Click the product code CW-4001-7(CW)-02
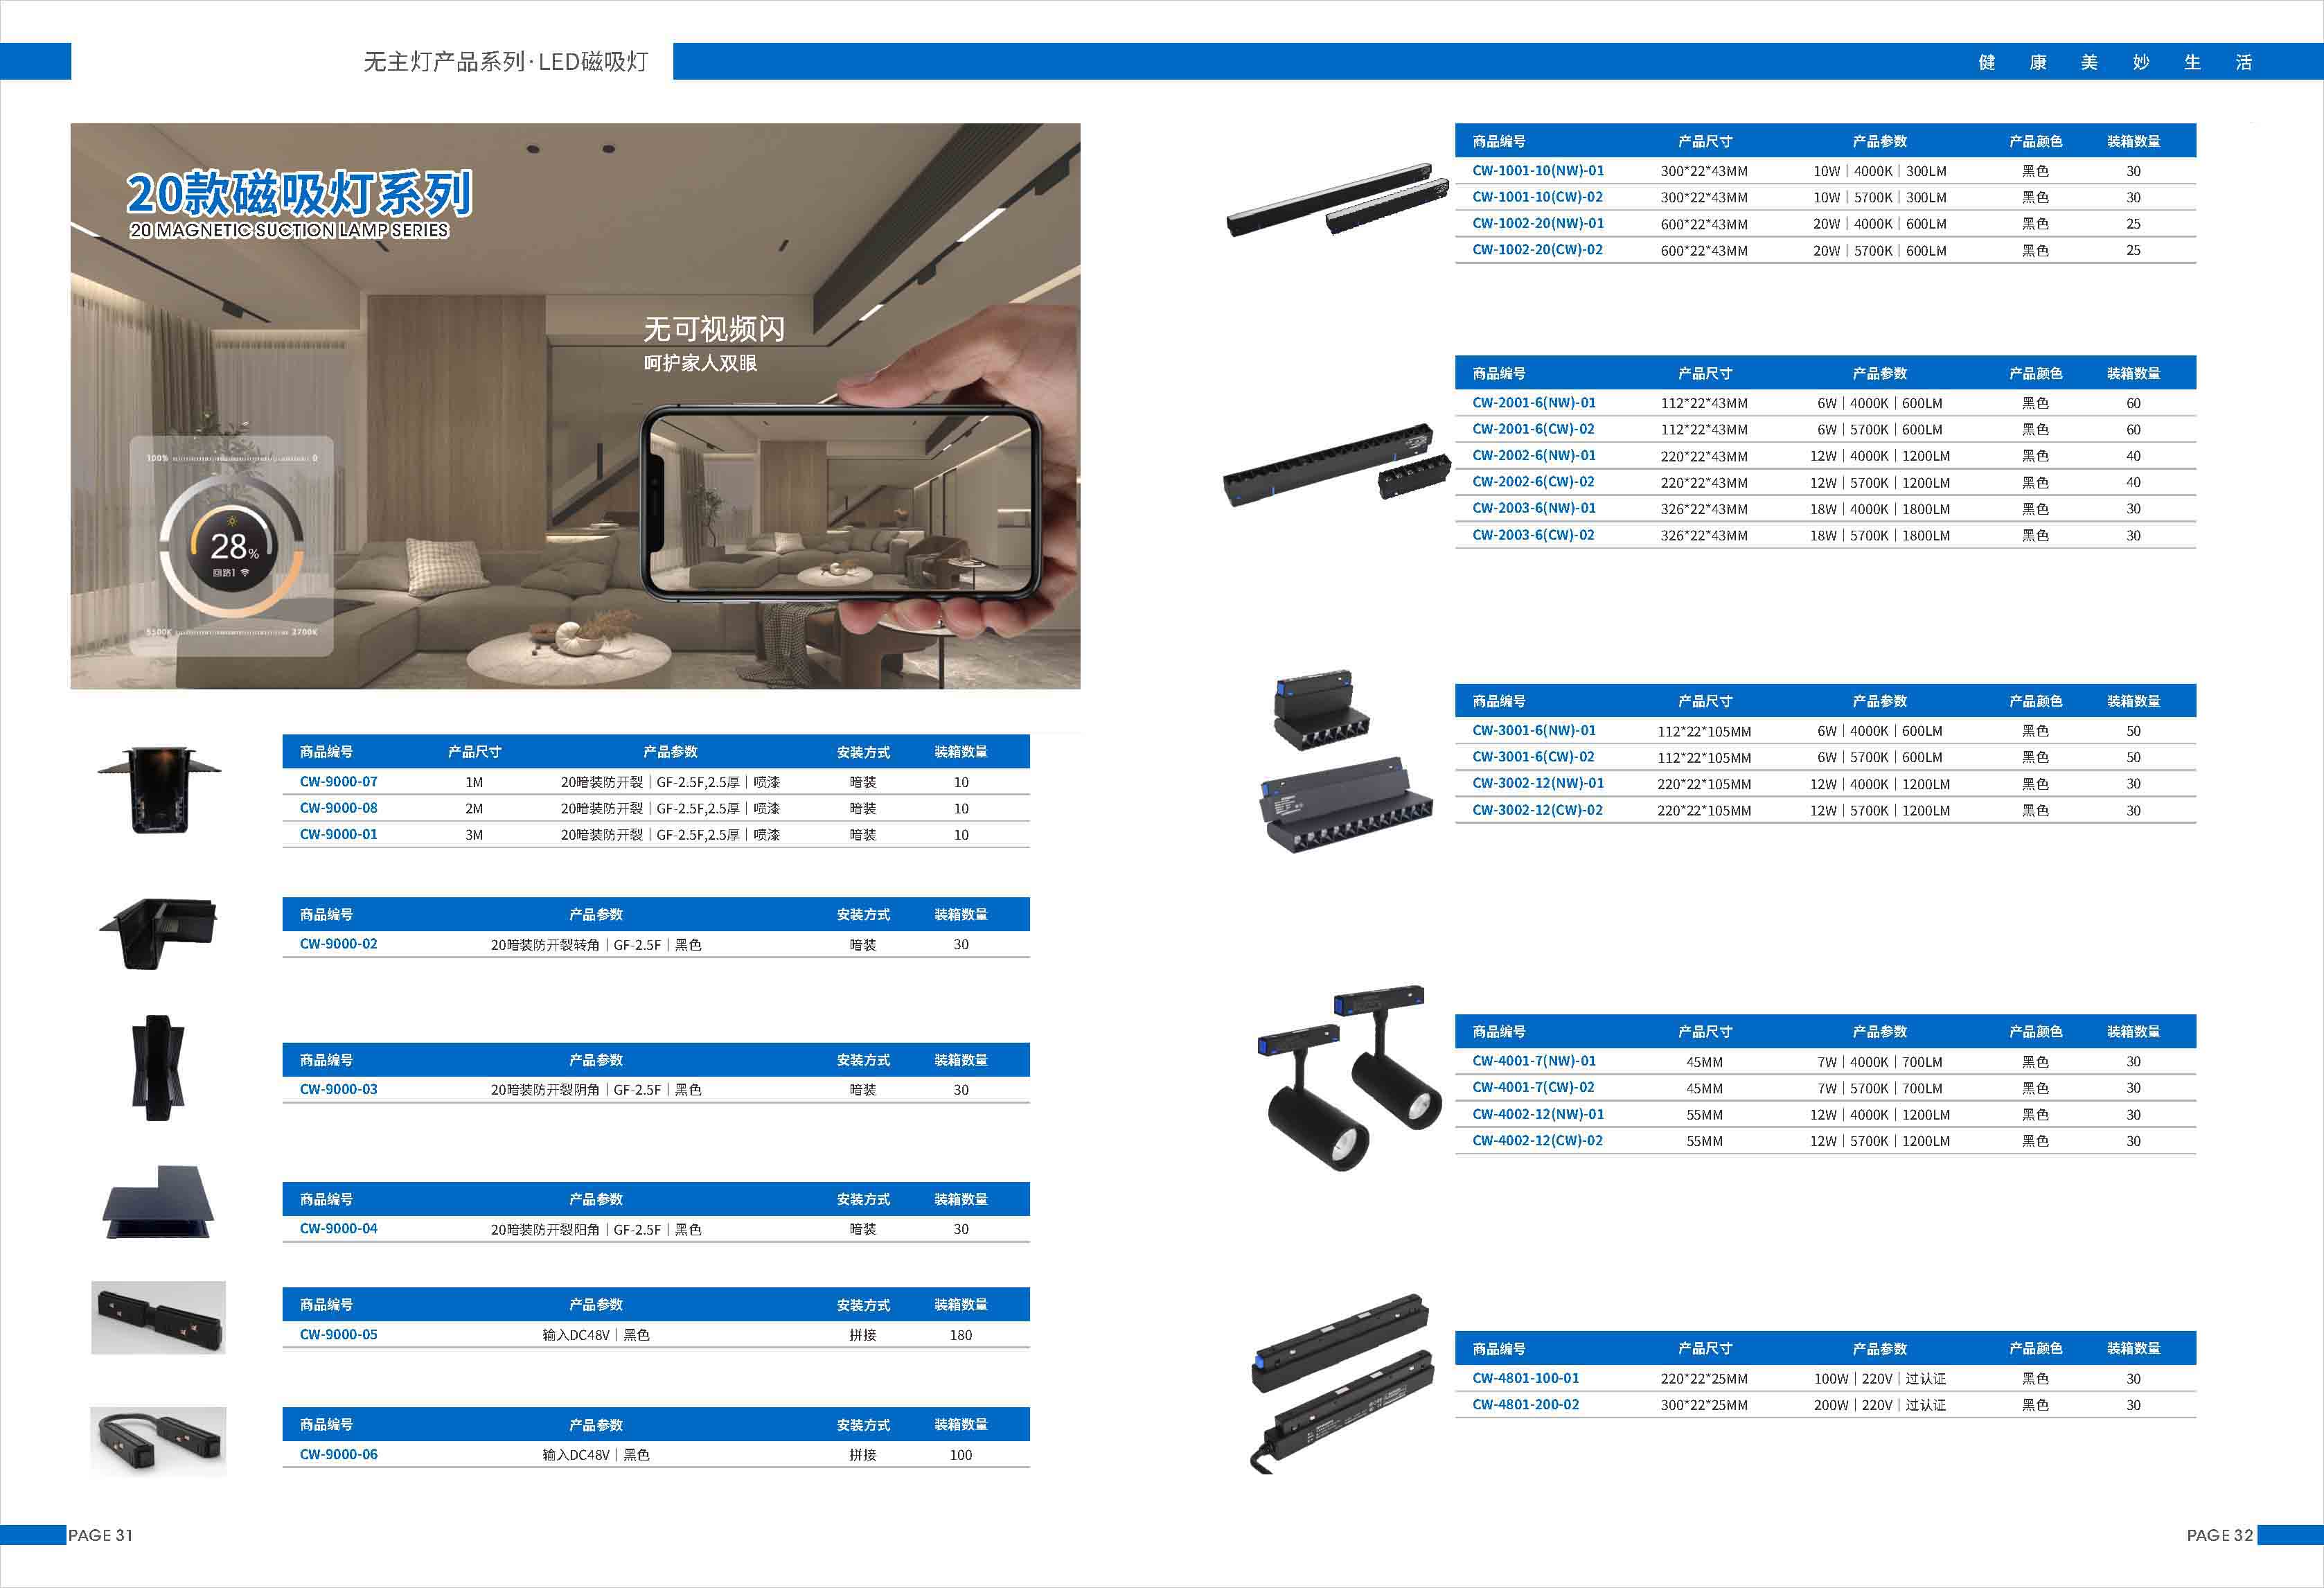Viewport: 2324px width, 1588px height. point(1533,1088)
